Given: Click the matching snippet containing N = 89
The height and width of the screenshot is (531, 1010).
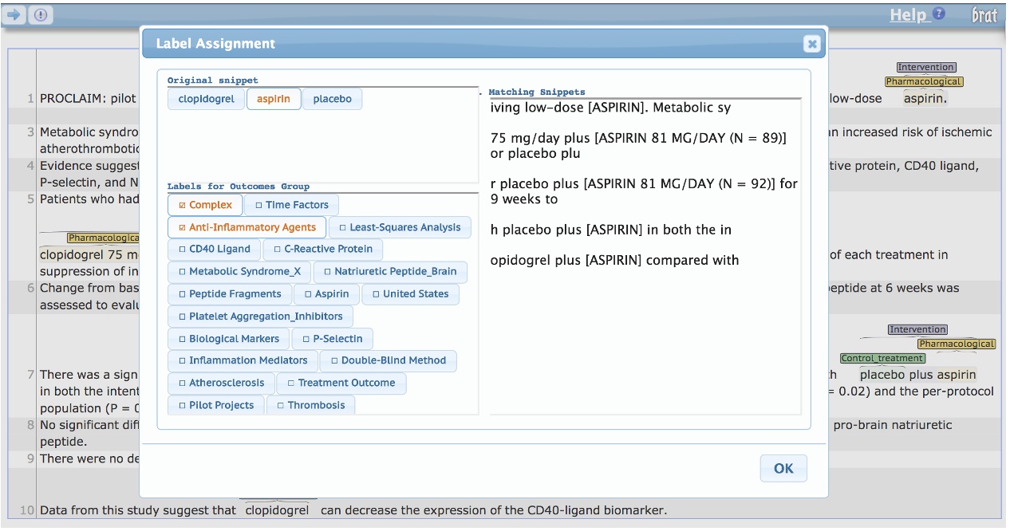Looking at the screenshot, I should tap(638, 145).
